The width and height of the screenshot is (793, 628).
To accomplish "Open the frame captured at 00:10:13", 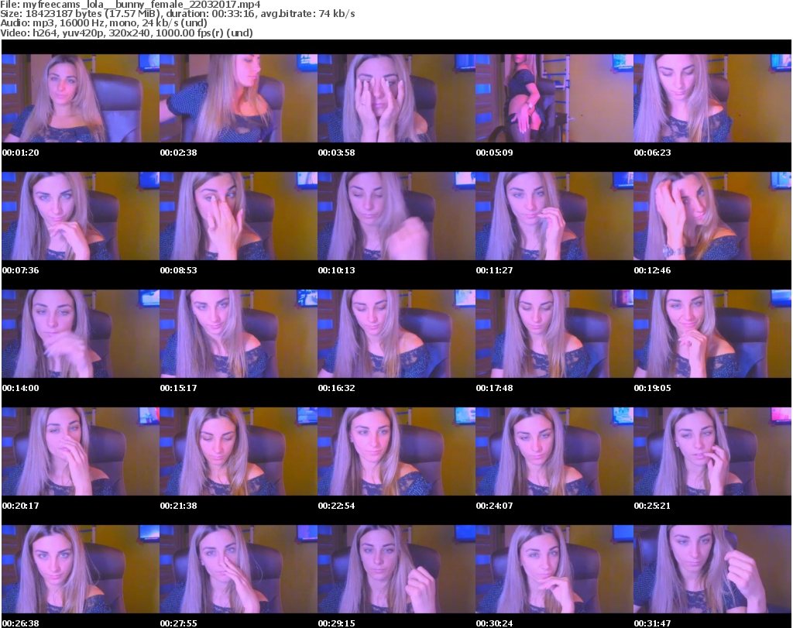I will 396,216.
